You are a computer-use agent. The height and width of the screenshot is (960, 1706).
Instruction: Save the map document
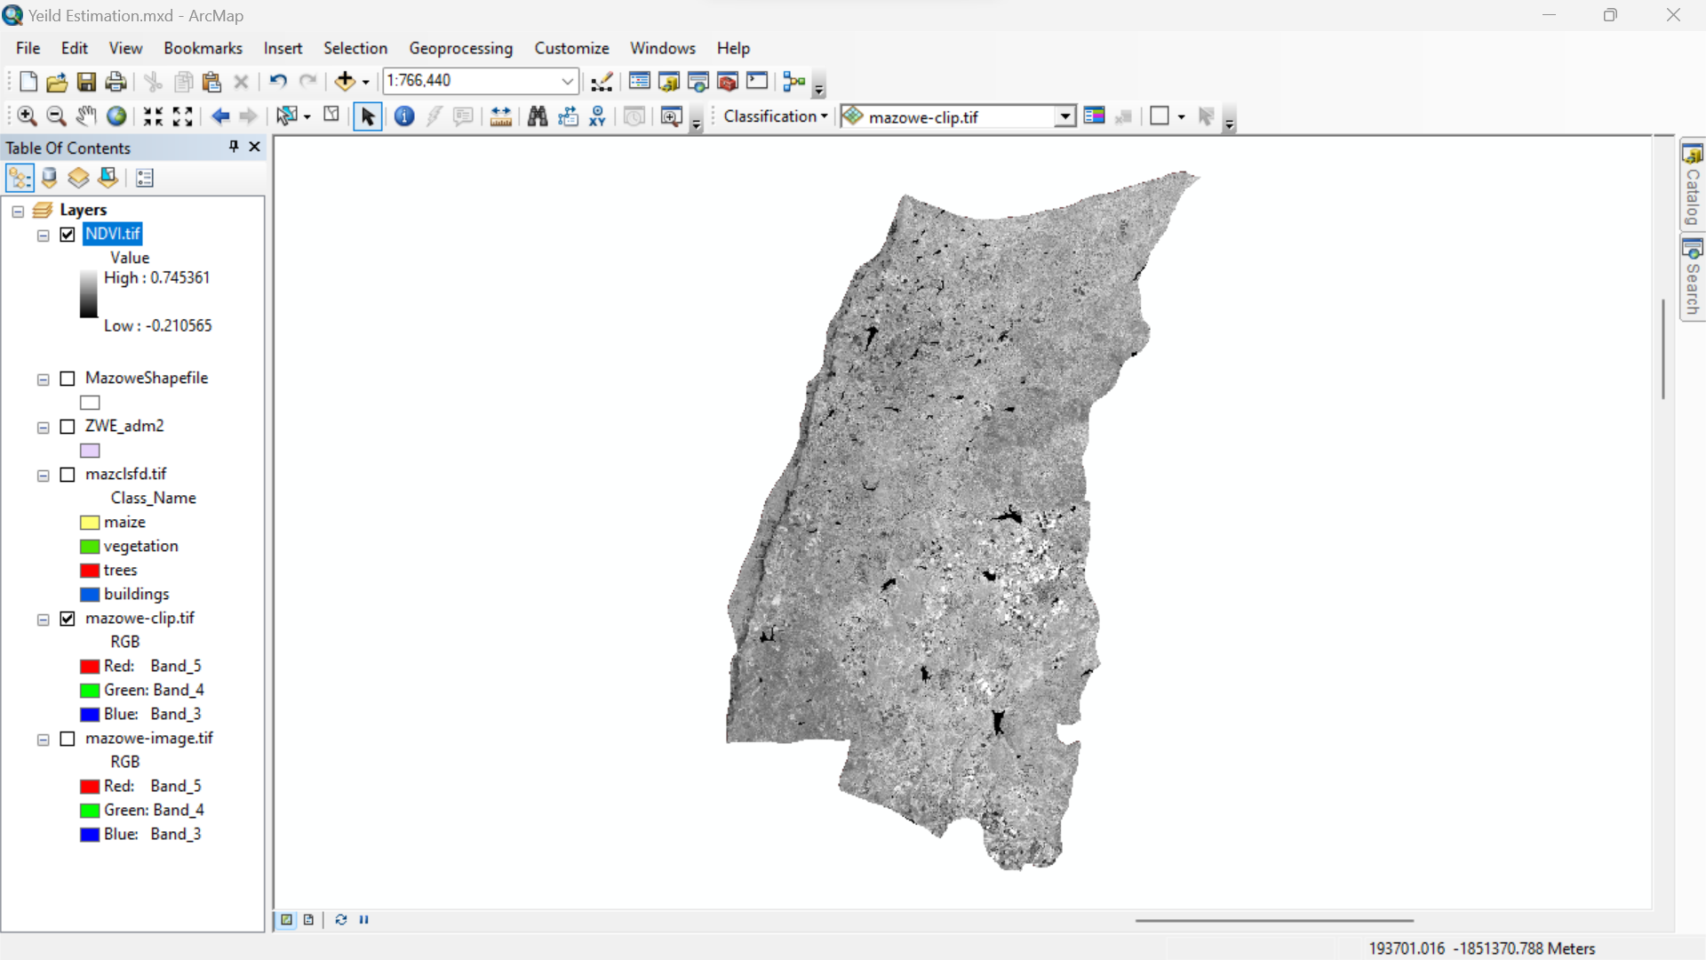click(x=86, y=82)
